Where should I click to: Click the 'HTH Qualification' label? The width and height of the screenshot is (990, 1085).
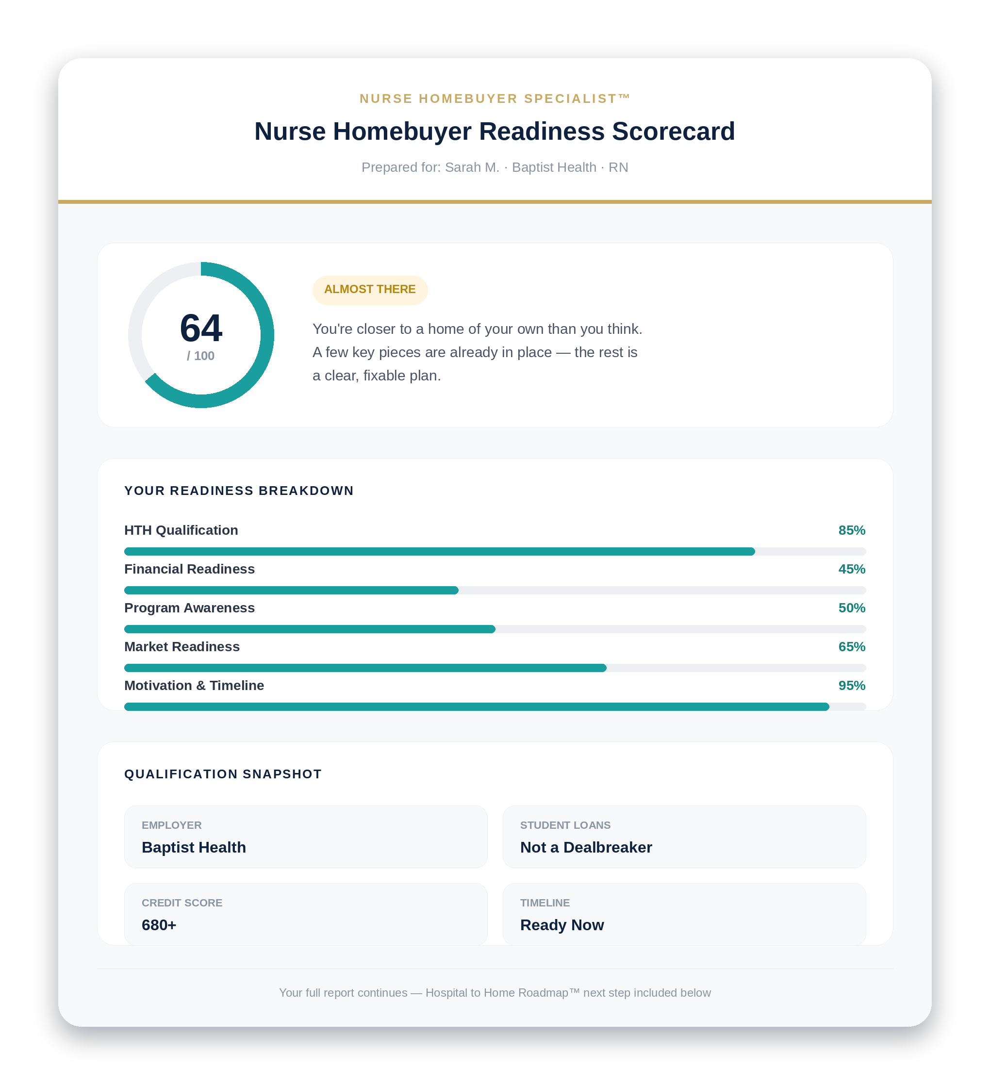tap(181, 530)
